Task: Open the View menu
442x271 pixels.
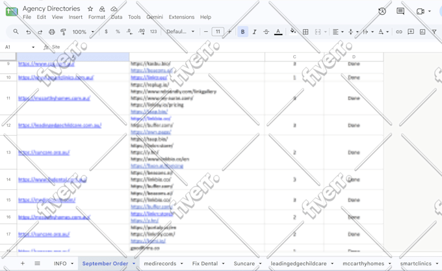Action: pyautogui.click(x=57, y=17)
